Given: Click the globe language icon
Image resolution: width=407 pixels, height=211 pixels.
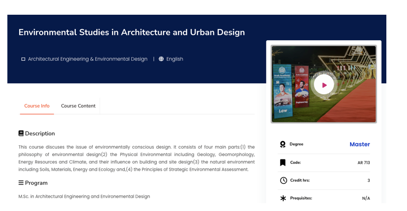Looking at the screenshot, I should coord(161,59).
